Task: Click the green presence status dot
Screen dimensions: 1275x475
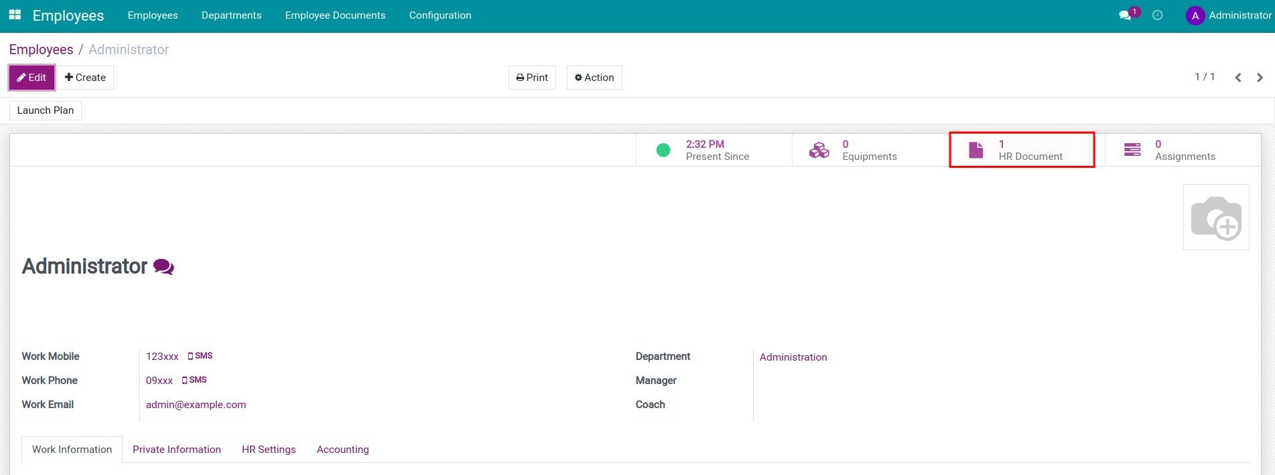Action: coord(663,150)
